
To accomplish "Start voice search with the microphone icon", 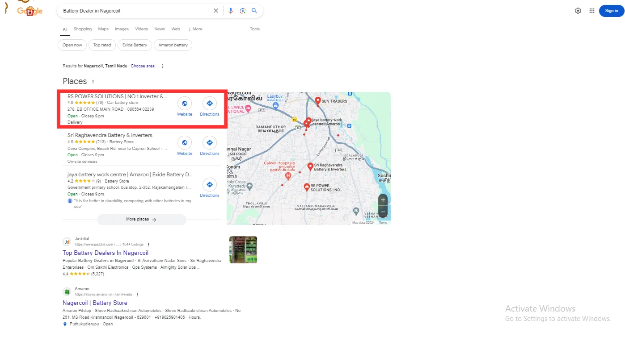I will pyautogui.click(x=231, y=11).
